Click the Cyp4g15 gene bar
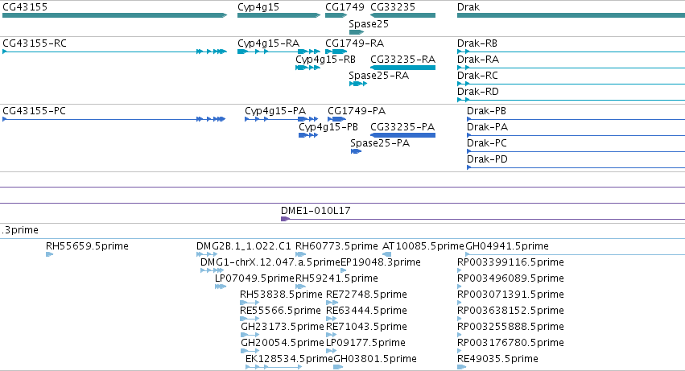The width and height of the screenshot is (685, 371). click(x=279, y=15)
